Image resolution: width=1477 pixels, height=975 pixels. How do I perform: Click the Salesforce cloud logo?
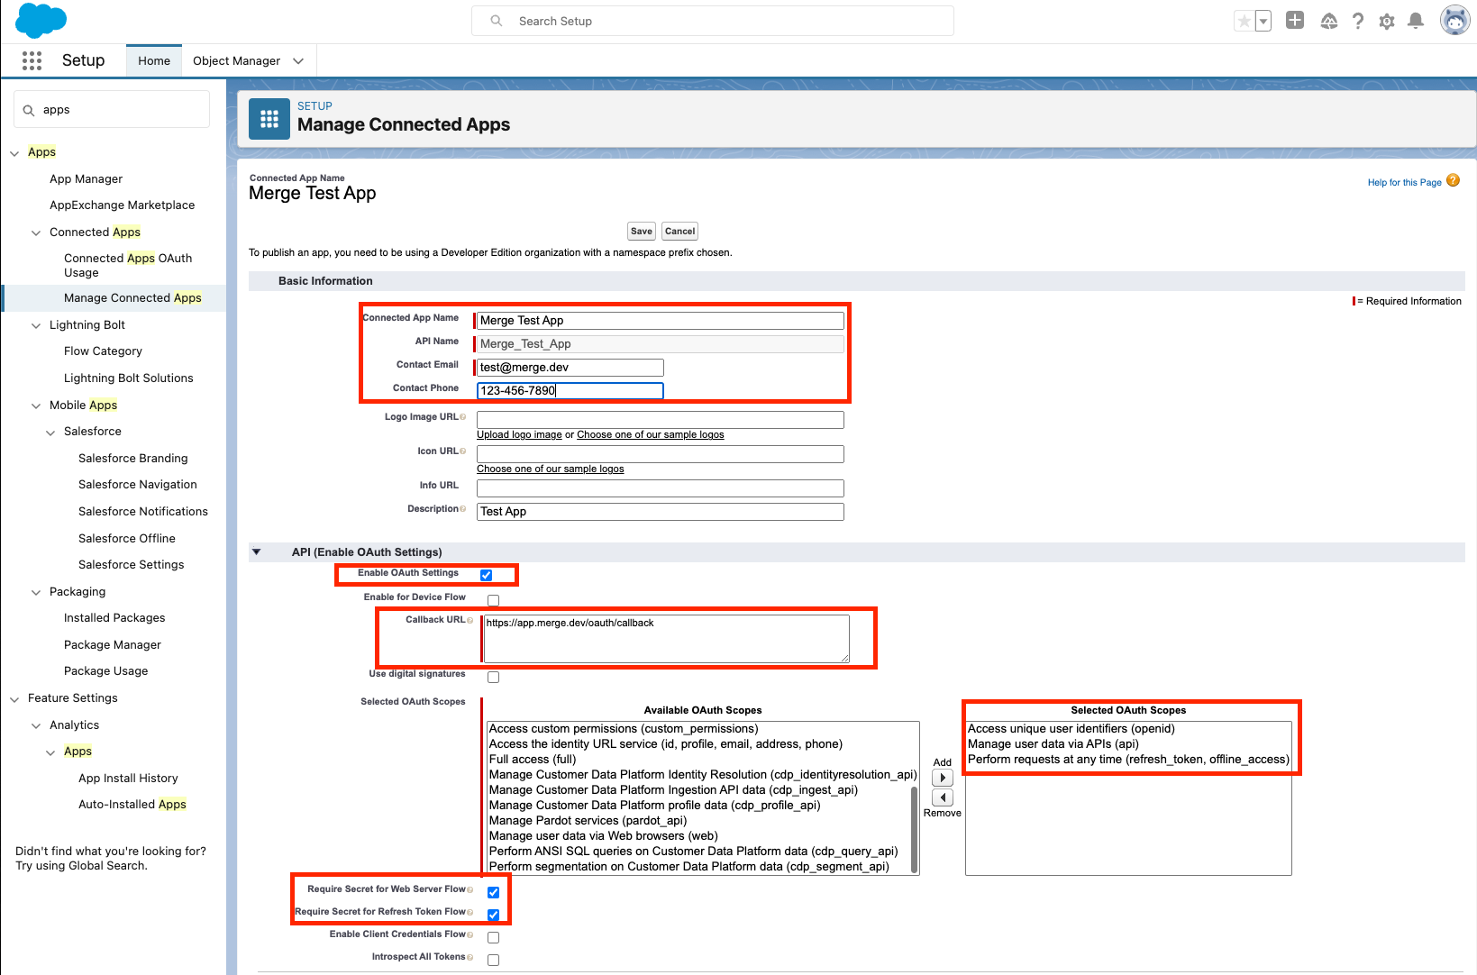tap(41, 20)
